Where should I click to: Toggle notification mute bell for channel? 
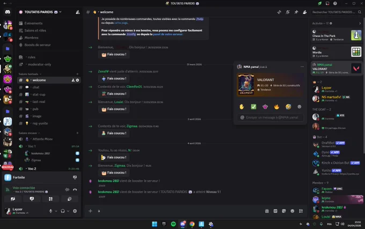288,12
